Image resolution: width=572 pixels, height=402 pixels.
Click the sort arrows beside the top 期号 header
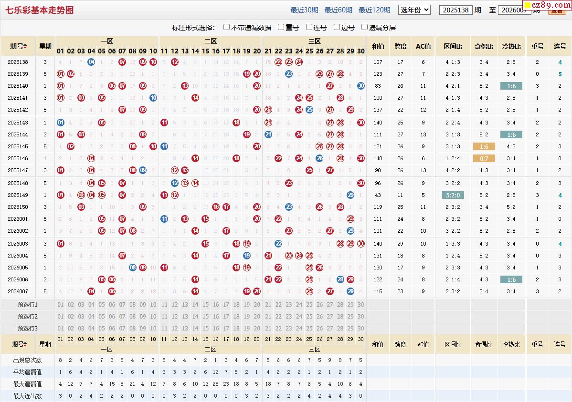(25, 46)
